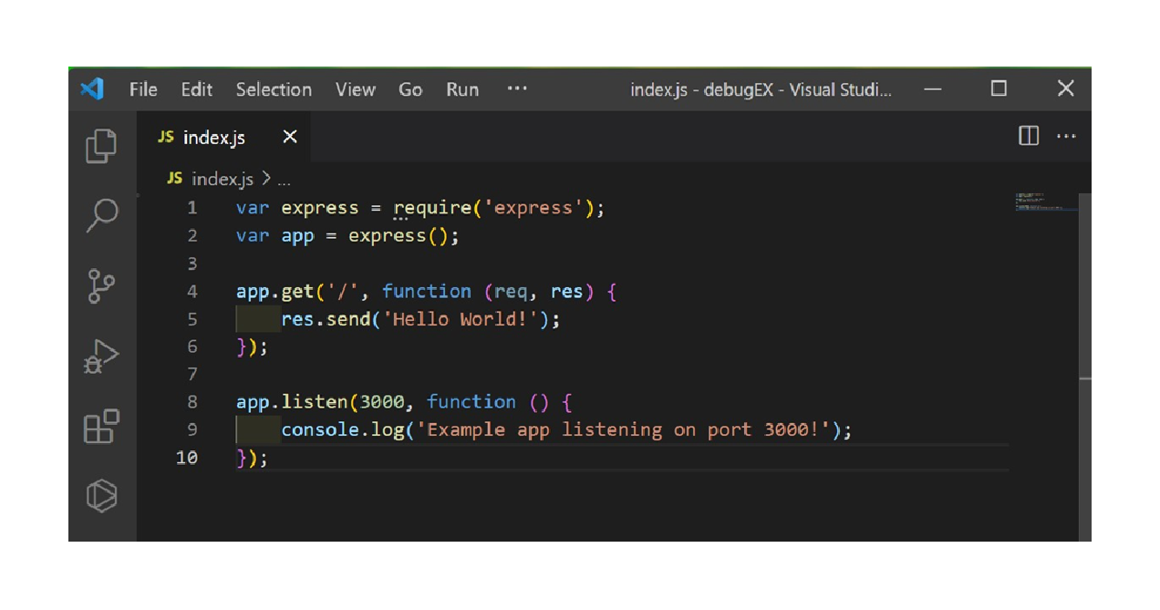Screen dimensions: 1160x610
Task: Open the View menu
Action: [x=355, y=88]
